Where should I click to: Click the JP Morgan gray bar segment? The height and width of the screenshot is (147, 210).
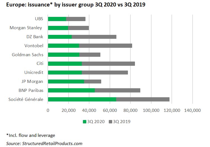pos(92,82)
